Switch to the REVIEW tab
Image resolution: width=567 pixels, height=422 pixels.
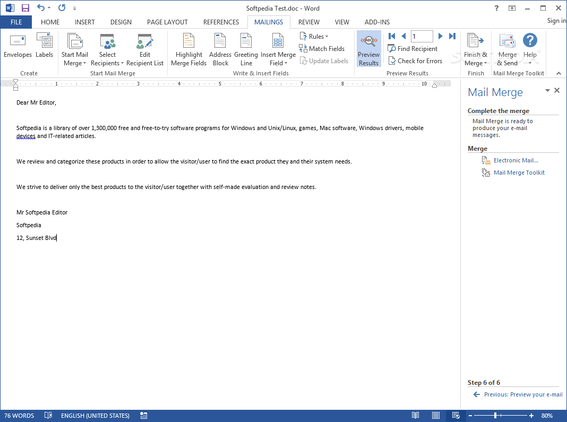pos(309,22)
